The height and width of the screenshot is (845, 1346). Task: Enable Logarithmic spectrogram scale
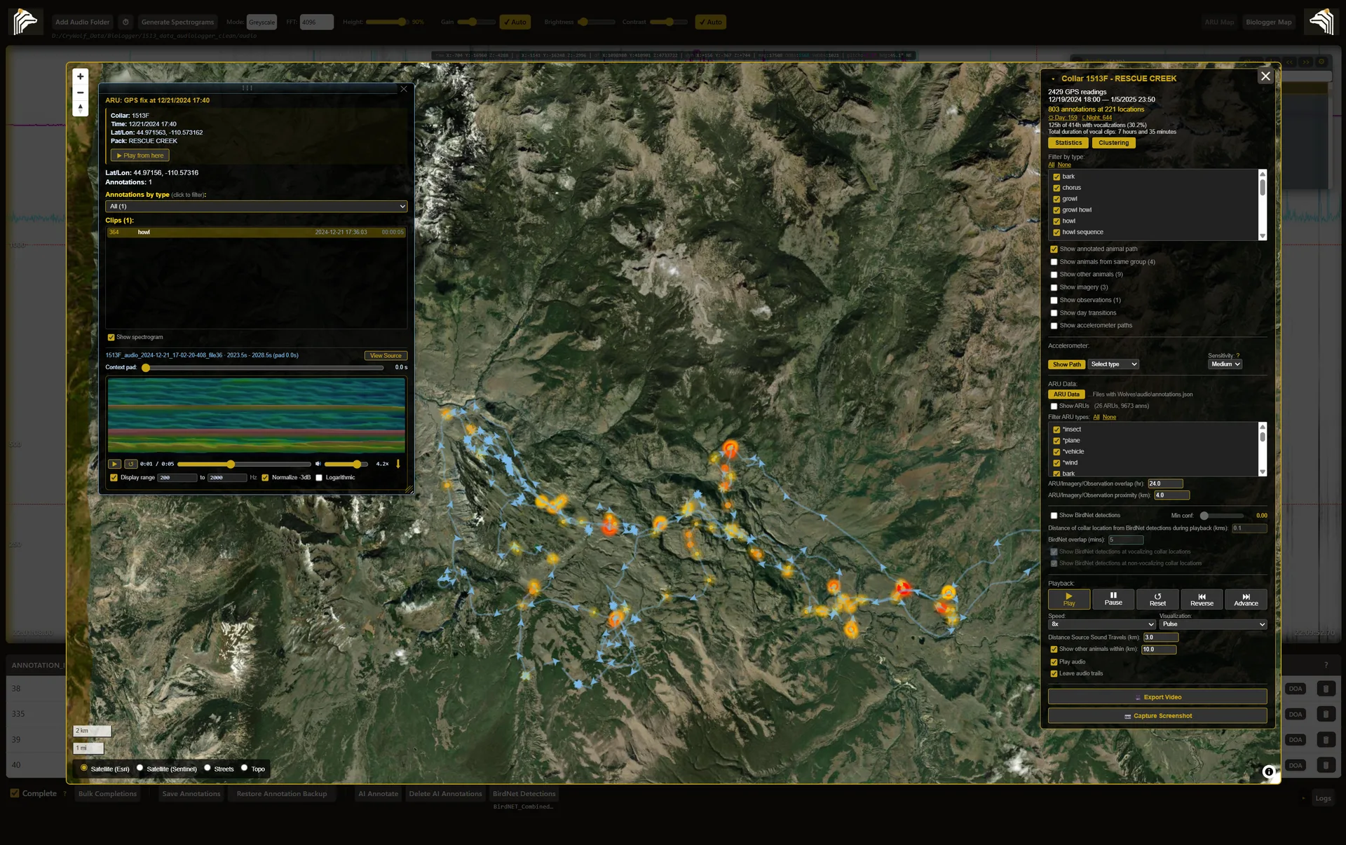[319, 478]
